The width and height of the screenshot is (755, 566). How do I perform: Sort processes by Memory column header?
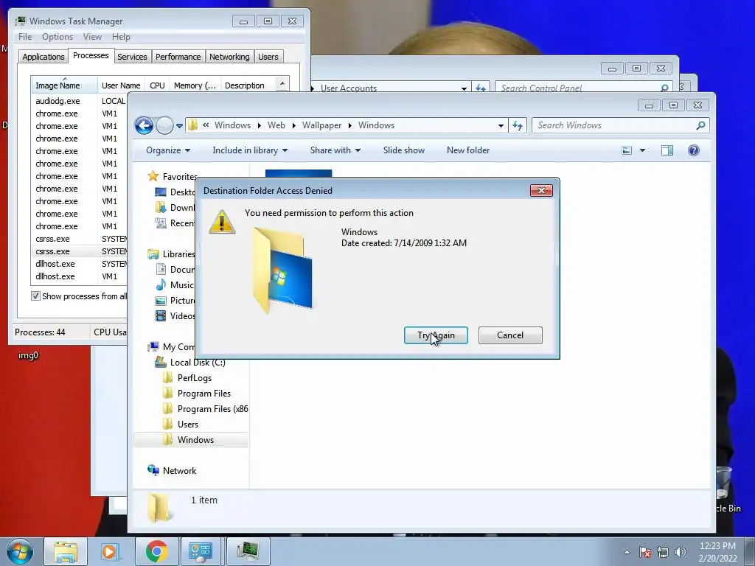[x=195, y=85]
